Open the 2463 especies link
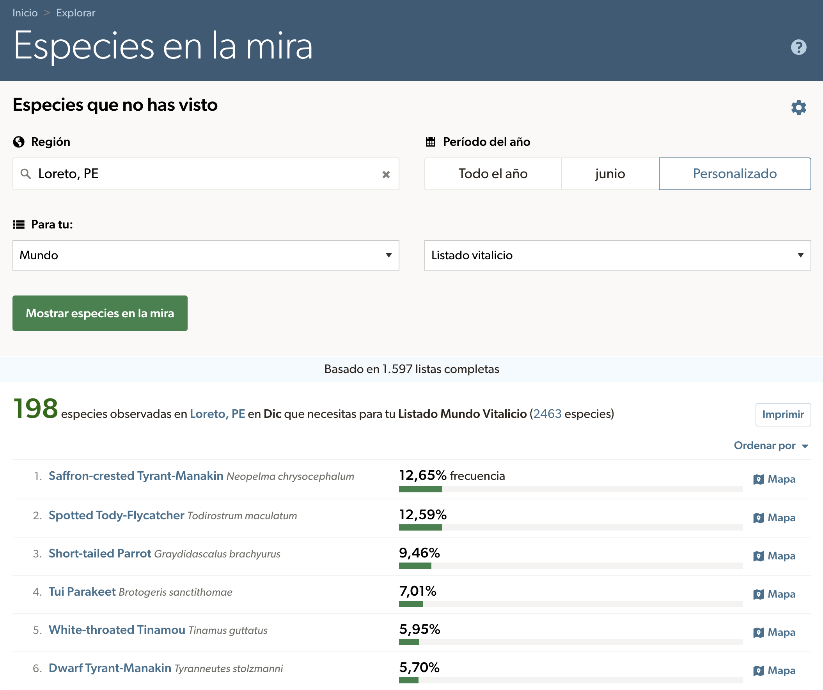The height and width of the screenshot is (690, 823). point(548,414)
